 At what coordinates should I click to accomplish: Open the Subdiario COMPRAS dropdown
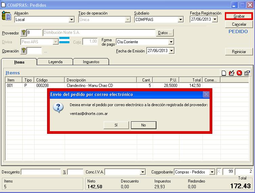pos(180,20)
